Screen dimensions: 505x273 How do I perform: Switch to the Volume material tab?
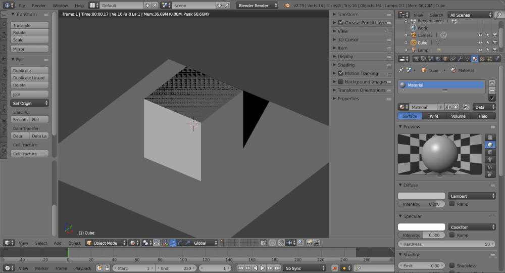[x=459, y=116]
